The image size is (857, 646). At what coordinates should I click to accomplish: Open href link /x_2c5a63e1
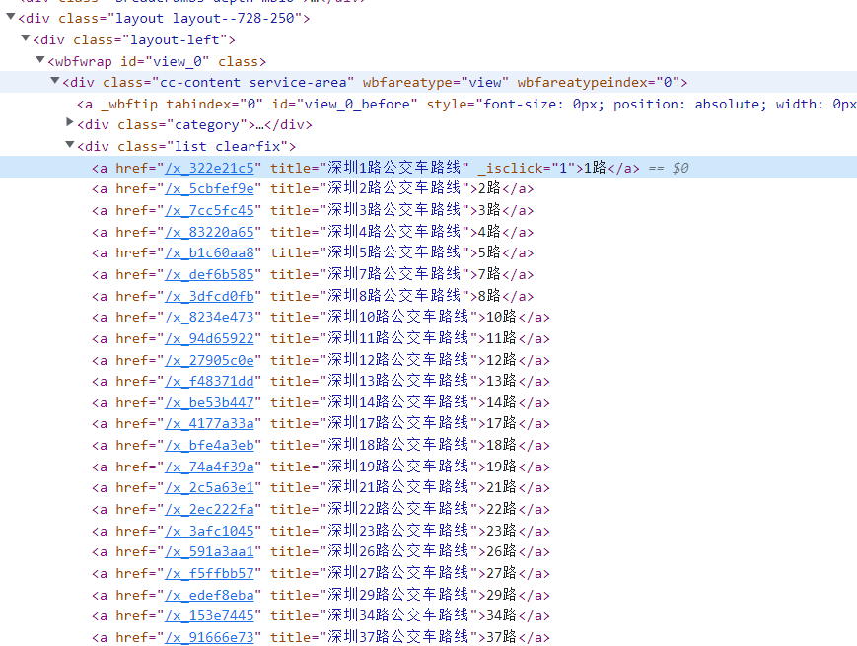click(209, 487)
